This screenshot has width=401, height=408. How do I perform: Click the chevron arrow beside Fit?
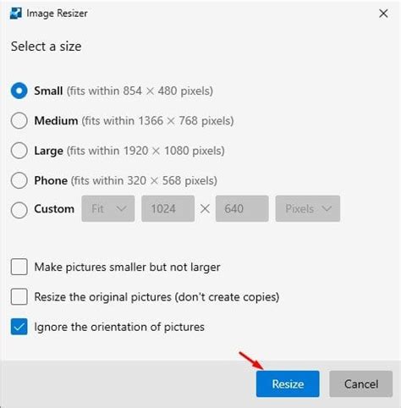point(122,209)
